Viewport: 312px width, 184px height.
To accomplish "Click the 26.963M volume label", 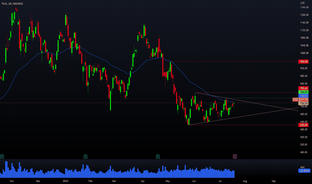I will [x=304, y=171].
